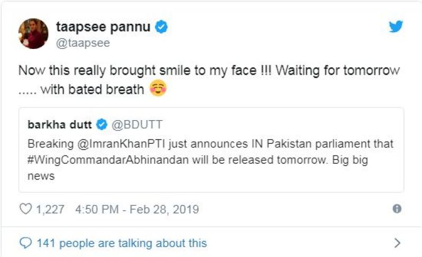Visit the @taapsee handle
The width and height of the screenshot is (422, 257).
[82, 43]
